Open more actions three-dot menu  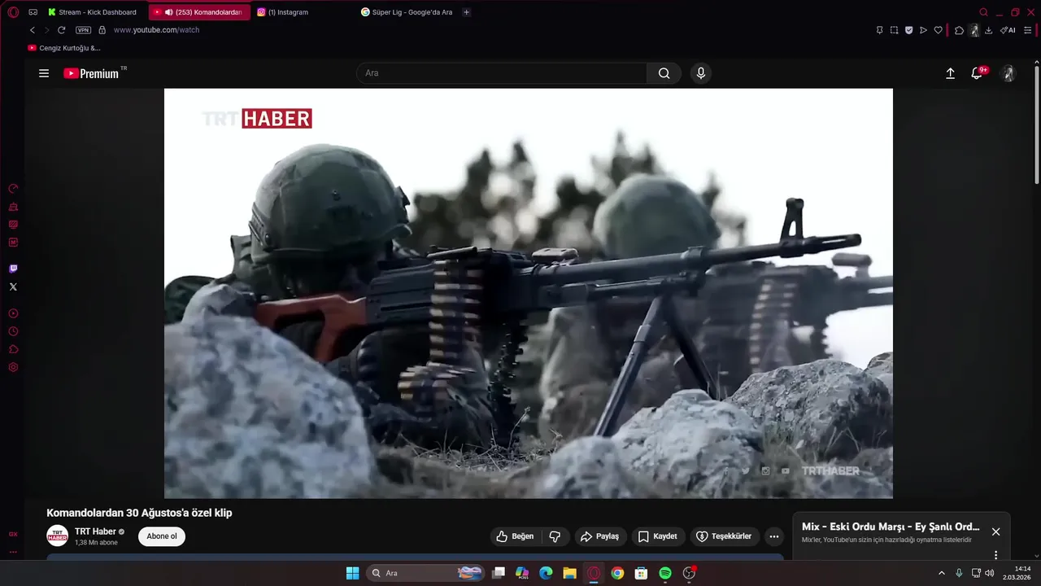coord(774,536)
